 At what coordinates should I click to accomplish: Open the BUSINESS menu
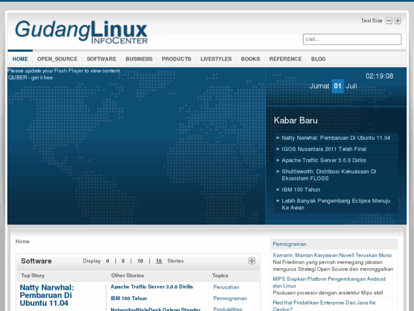tap(139, 59)
